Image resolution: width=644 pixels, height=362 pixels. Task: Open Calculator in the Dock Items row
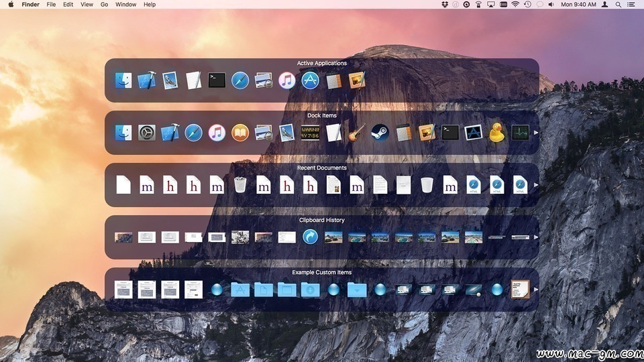click(404, 133)
